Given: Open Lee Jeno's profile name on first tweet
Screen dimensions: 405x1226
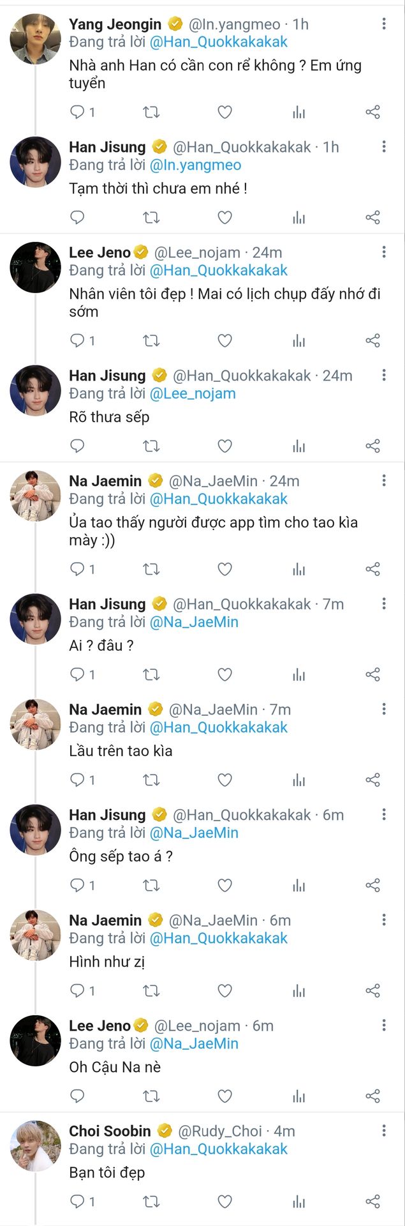Looking at the screenshot, I should tap(99, 253).
